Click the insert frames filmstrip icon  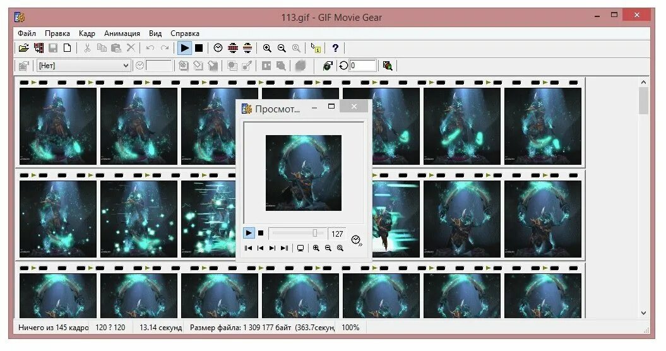pos(39,48)
